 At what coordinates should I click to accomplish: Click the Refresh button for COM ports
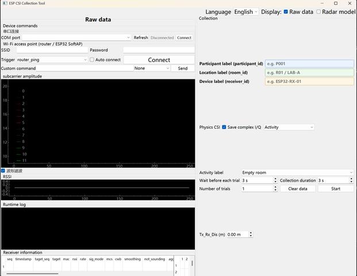[141, 37]
